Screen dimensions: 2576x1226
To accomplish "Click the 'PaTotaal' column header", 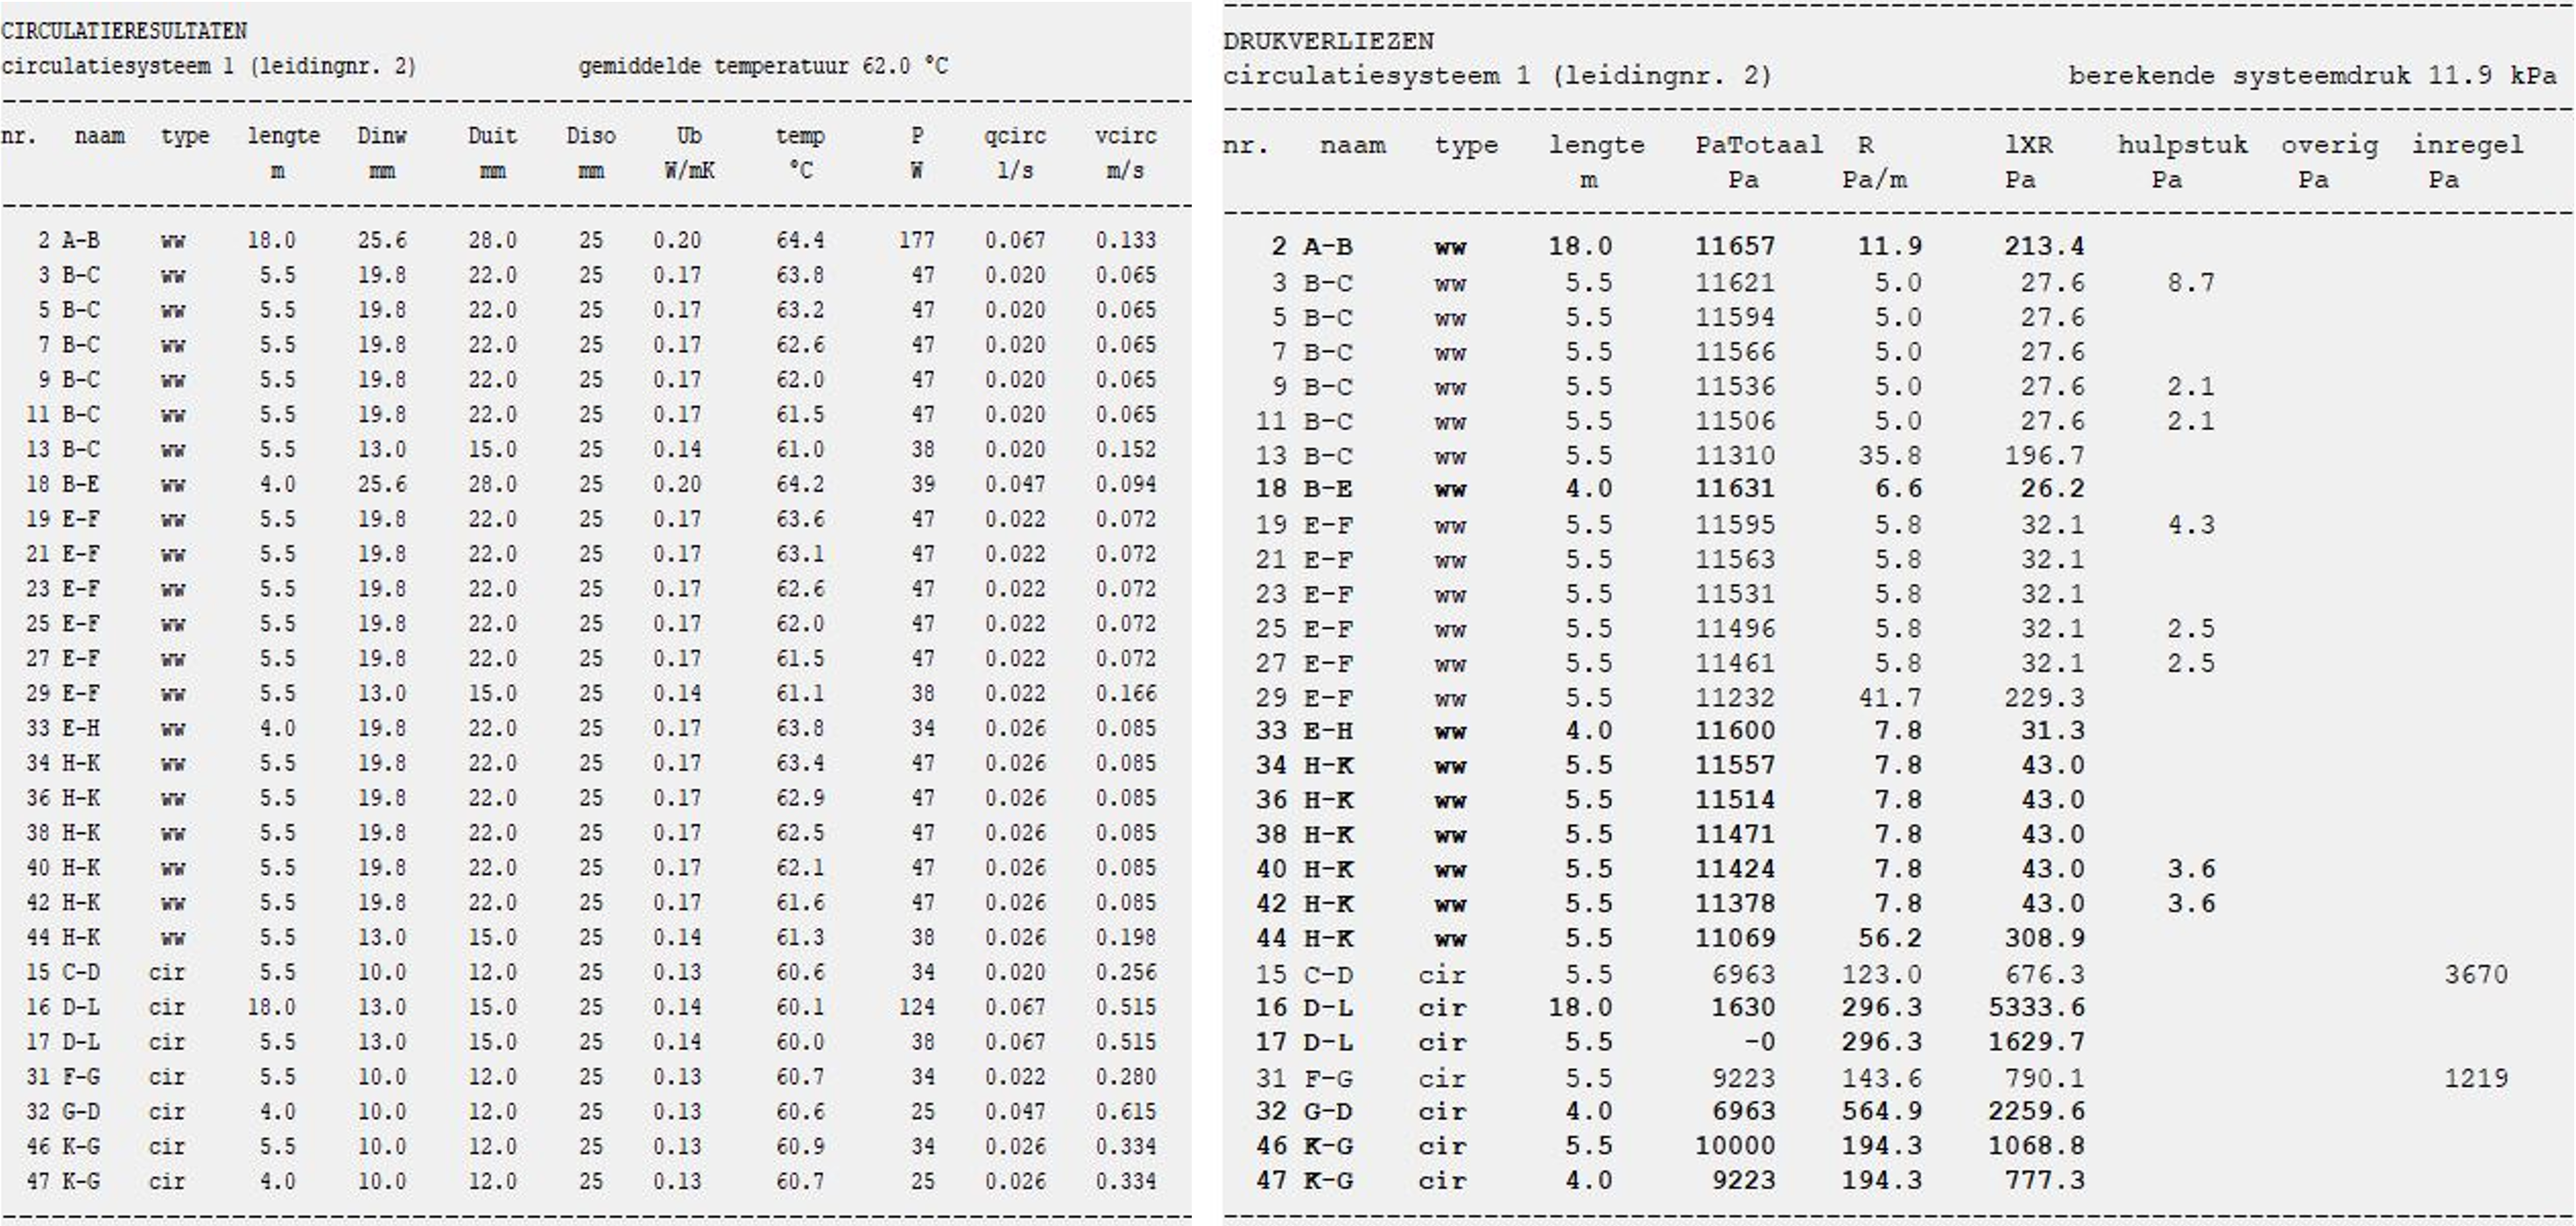I will pos(1758,145).
